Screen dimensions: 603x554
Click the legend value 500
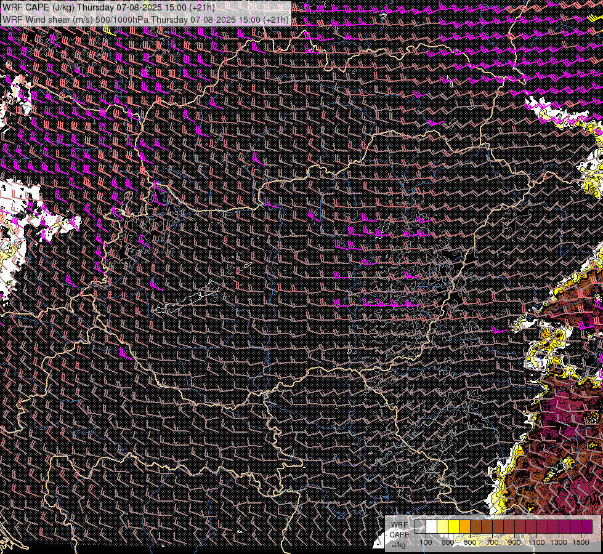click(470, 542)
